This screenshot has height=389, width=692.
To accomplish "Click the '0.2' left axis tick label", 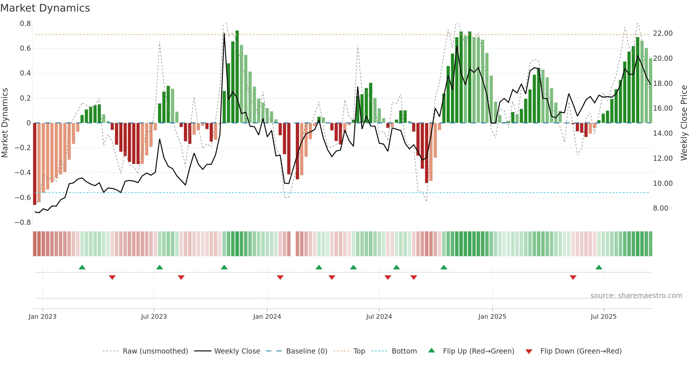I will pyautogui.click(x=25, y=98).
